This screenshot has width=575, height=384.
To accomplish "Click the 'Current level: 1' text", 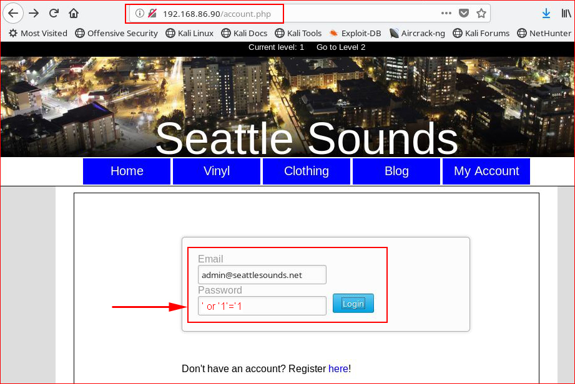I will (276, 47).
